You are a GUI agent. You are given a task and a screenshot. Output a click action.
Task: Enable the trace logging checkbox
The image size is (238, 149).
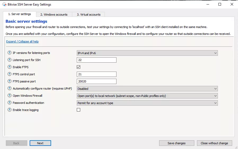(79, 110)
